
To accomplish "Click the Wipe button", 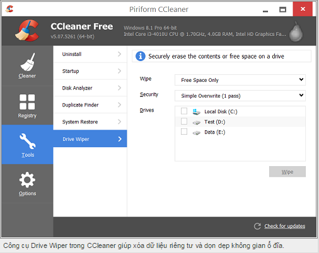I will [x=287, y=172].
